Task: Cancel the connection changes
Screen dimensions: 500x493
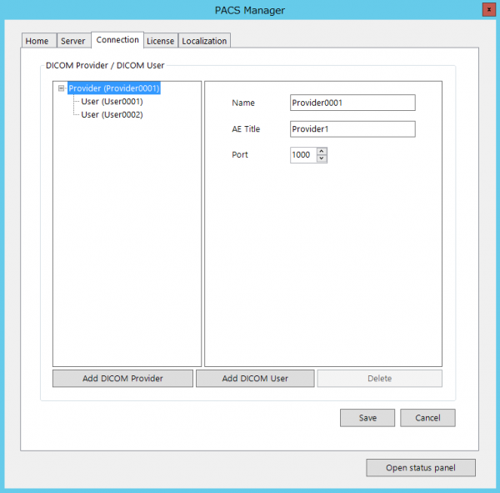Action: pyautogui.click(x=427, y=418)
